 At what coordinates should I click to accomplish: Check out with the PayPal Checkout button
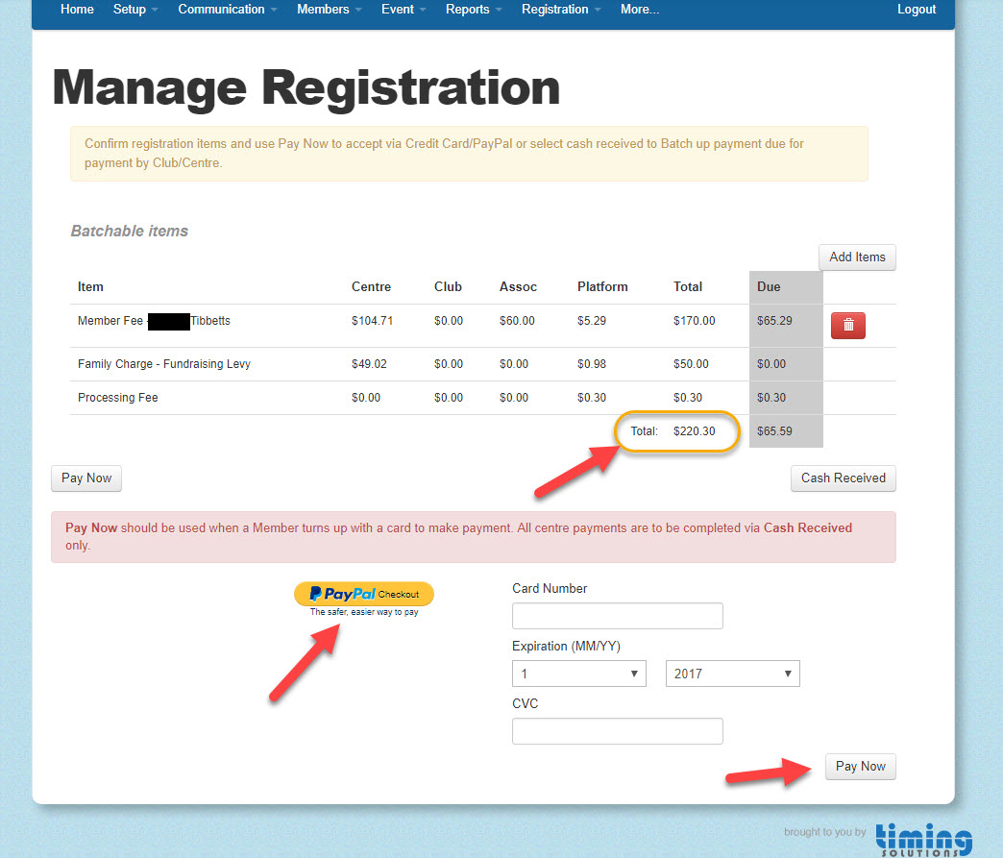click(364, 594)
